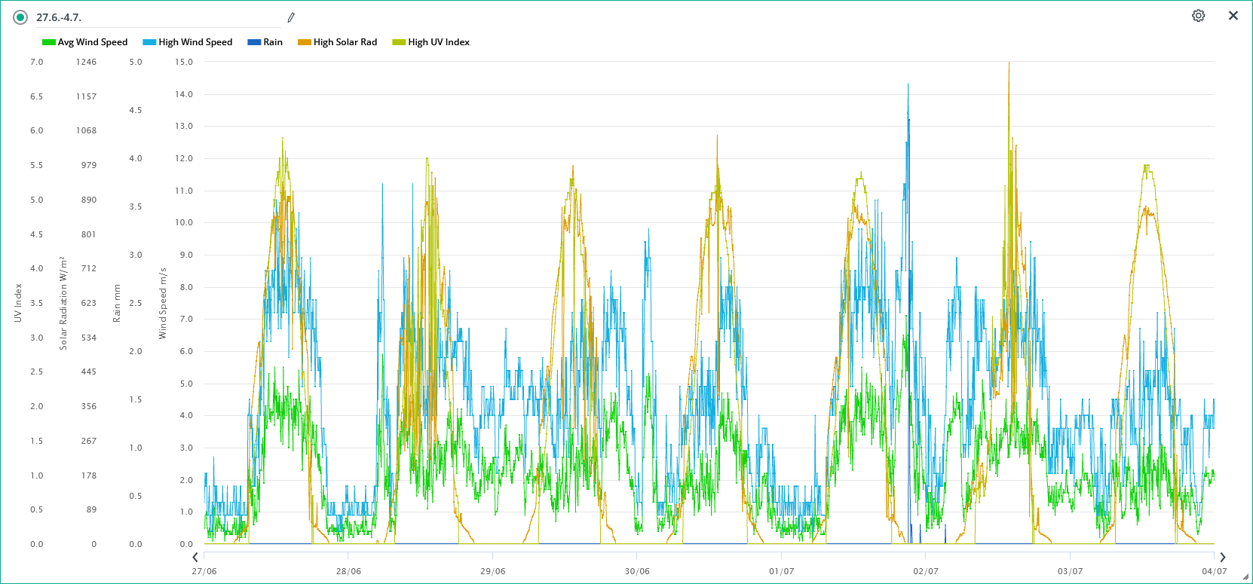
Task: Click the 01/07 date axis label
Action: [x=781, y=571]
